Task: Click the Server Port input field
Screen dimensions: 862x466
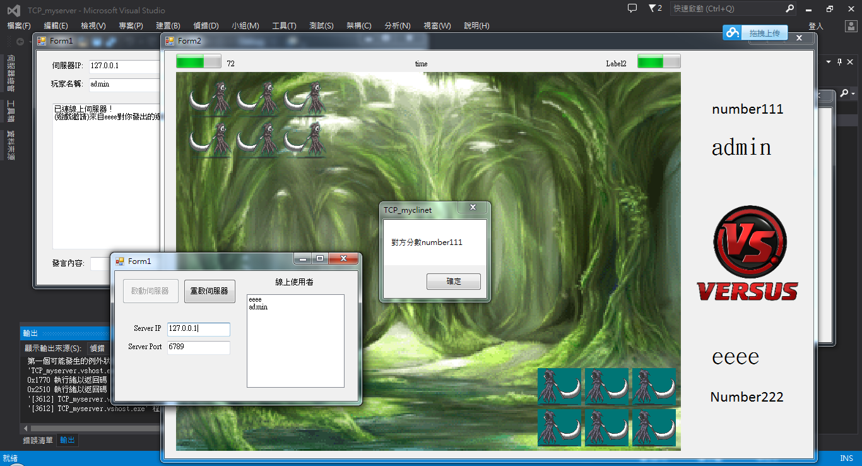Action: pos(198,347)
